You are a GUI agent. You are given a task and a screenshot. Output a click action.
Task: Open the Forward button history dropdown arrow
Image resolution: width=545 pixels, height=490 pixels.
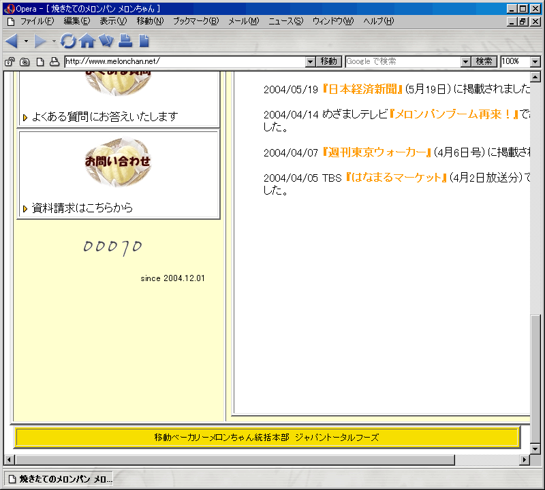click(54, 41)
